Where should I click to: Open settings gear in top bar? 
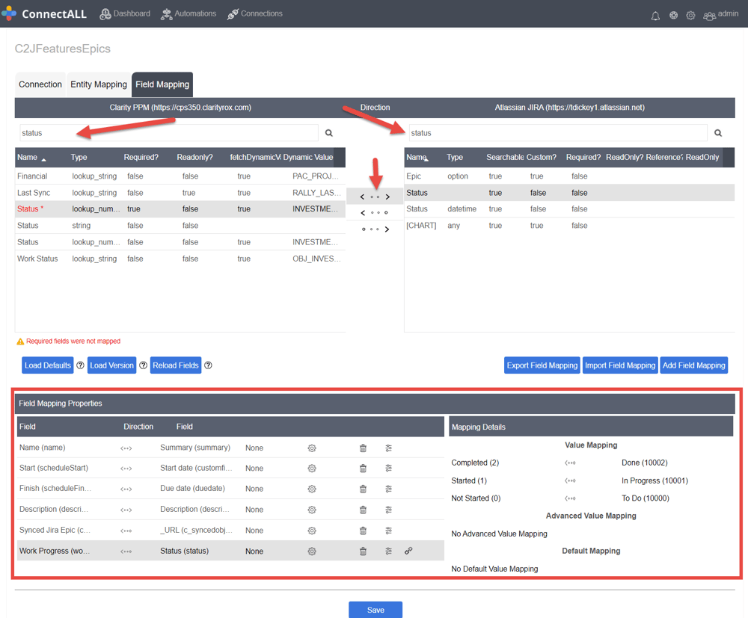point(690,15)
